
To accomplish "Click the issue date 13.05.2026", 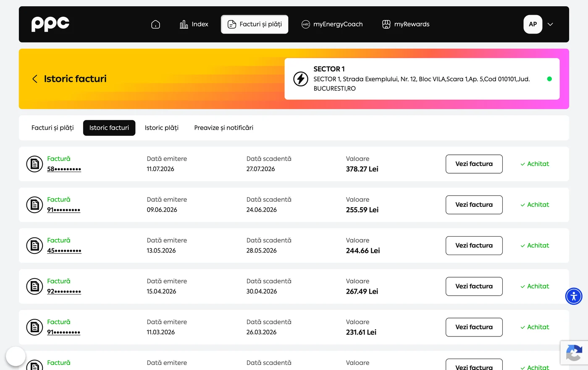I will (x=161, y=250).
